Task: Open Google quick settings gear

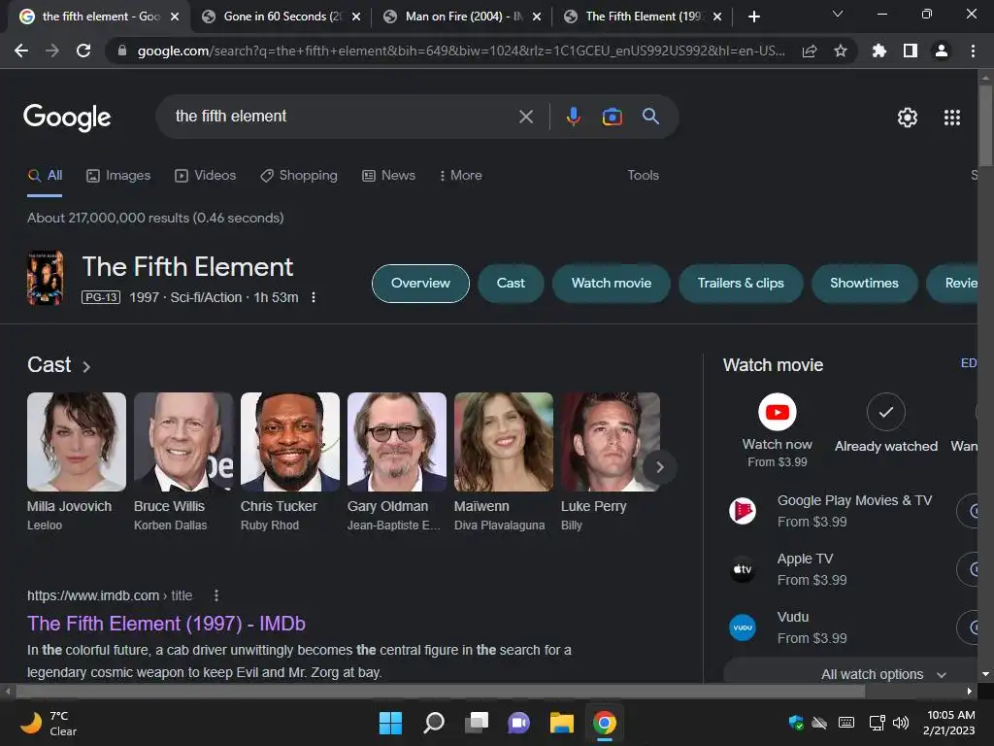Action: [x=908, y=118]
